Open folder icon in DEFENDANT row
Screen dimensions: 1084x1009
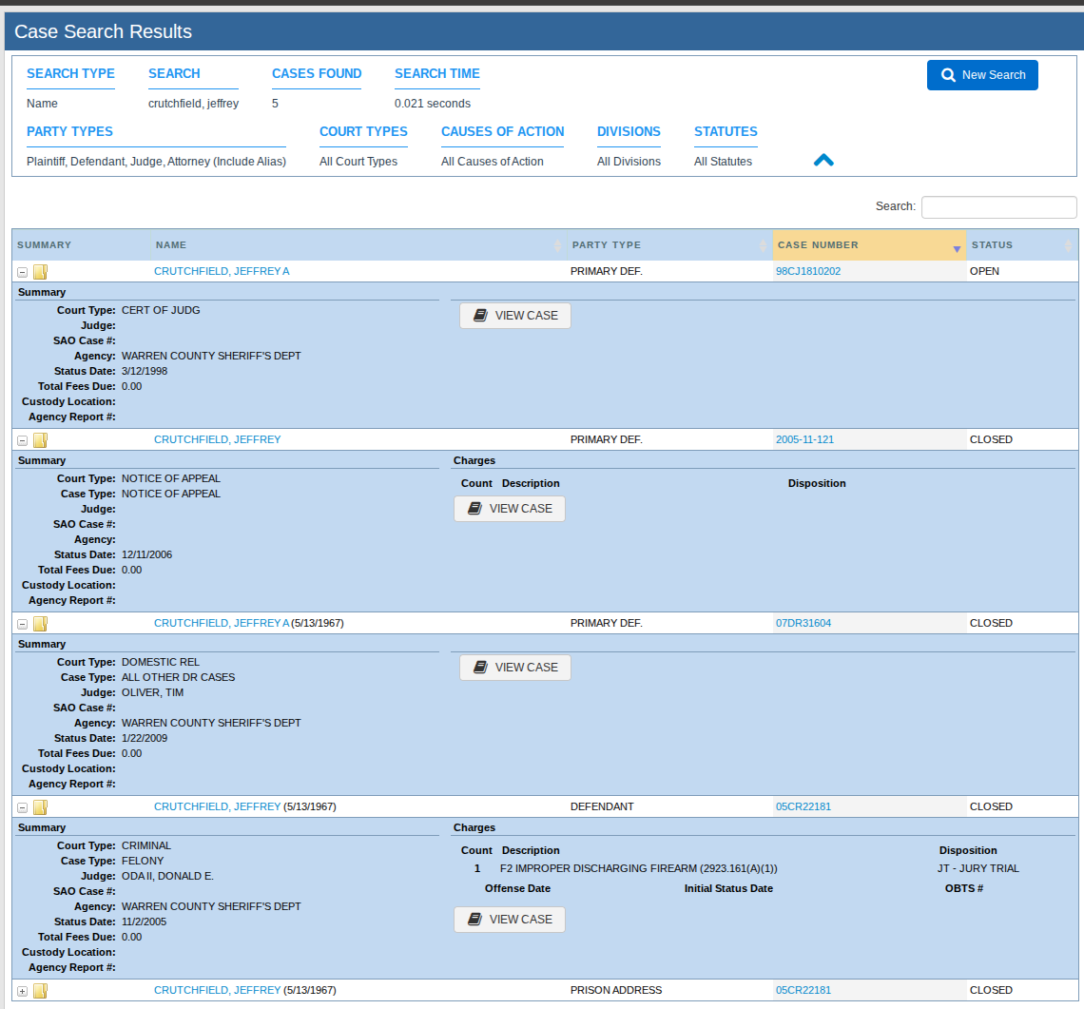pyautogui.click(x=41, y=807)
